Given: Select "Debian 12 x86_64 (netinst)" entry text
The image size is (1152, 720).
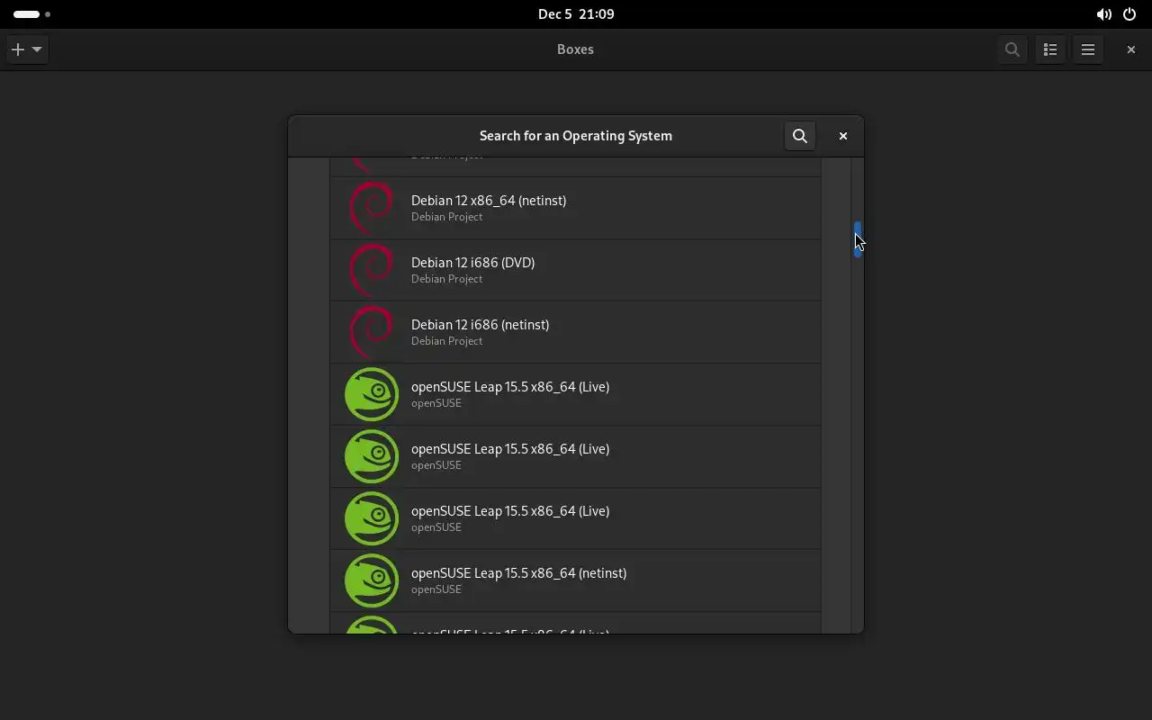Looking at the screenshot, I should pos(489,201).
